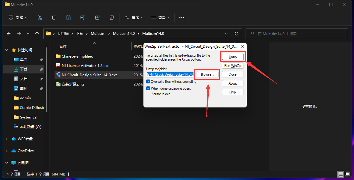This screenshot has height=180, width=354.
Task: Click Multisim in the address breadcrumb
Action: click(98, 34)
